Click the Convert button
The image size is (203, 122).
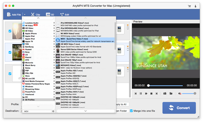tap(179, 108)
